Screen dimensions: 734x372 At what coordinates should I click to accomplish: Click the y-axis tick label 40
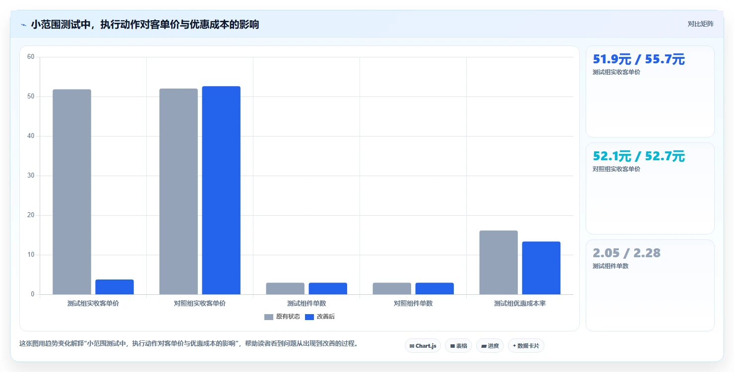tap(31, 136)
